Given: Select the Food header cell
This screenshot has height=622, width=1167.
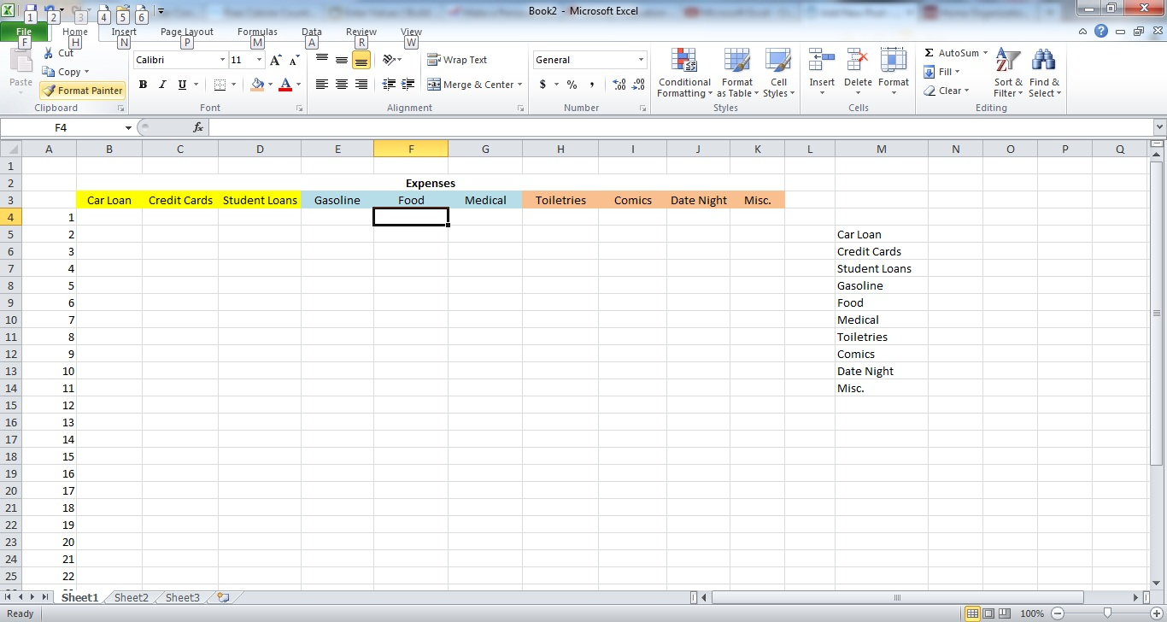Looking at the screenshot, I should coord(410,200).
